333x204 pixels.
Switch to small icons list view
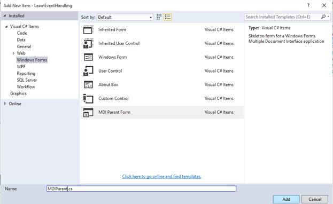coord(167,17)
